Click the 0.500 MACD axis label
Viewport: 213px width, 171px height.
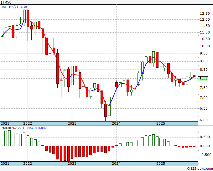click(205, 137)
